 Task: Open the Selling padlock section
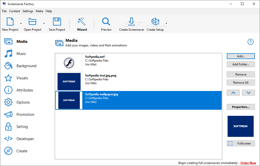[16, 127]
